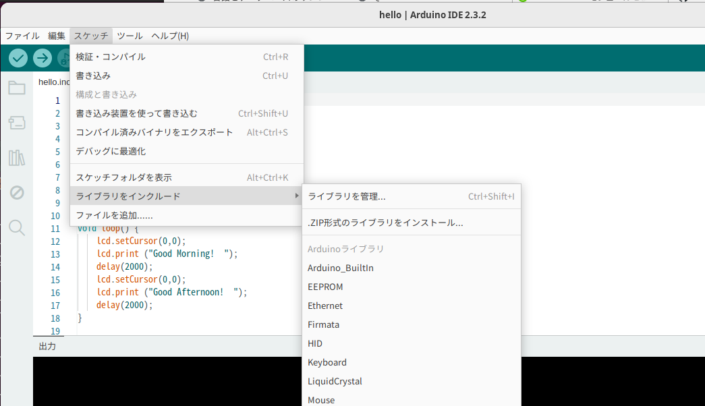The image size is (705, 406).
Task: Choose ライブラリを管理... in submenu
Action: [x=412, y=196]
